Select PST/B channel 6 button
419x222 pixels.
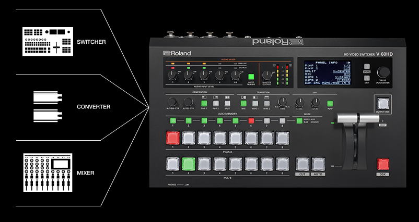coord(251,164)
